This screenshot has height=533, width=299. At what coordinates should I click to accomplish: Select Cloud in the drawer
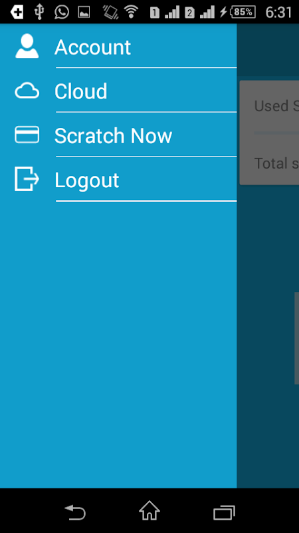(118, 91)
